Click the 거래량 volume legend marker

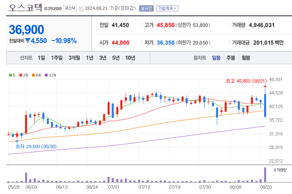point(275,170)
